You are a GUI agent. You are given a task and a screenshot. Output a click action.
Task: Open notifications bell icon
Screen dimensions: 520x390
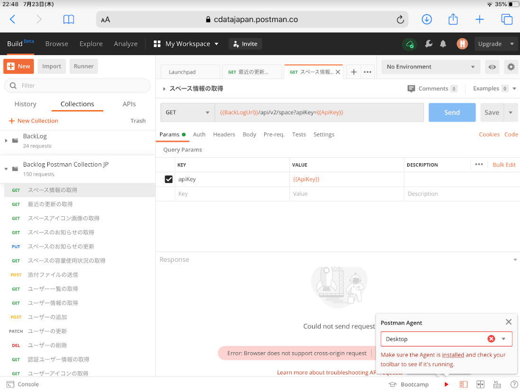(443, 44)
